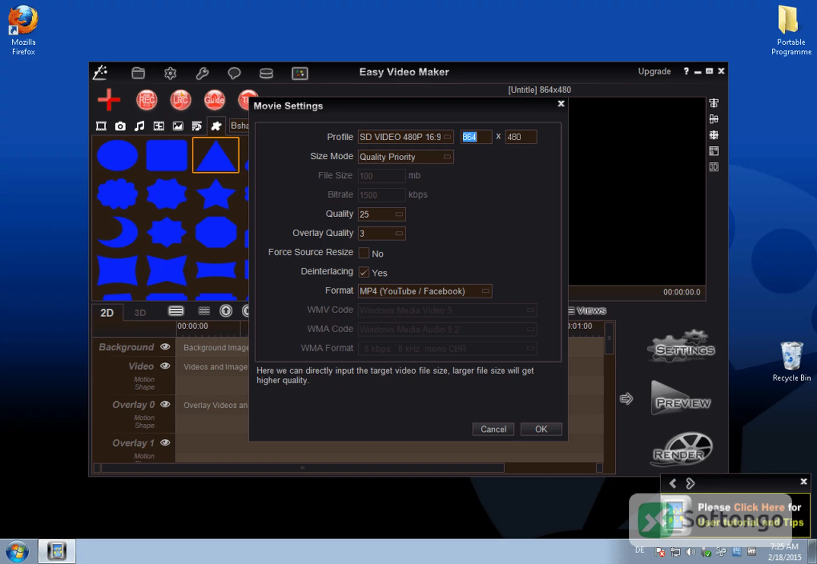This screenshot has width=817, height=564.
Task: Click the red Guide button
Action: coord(214,100)
